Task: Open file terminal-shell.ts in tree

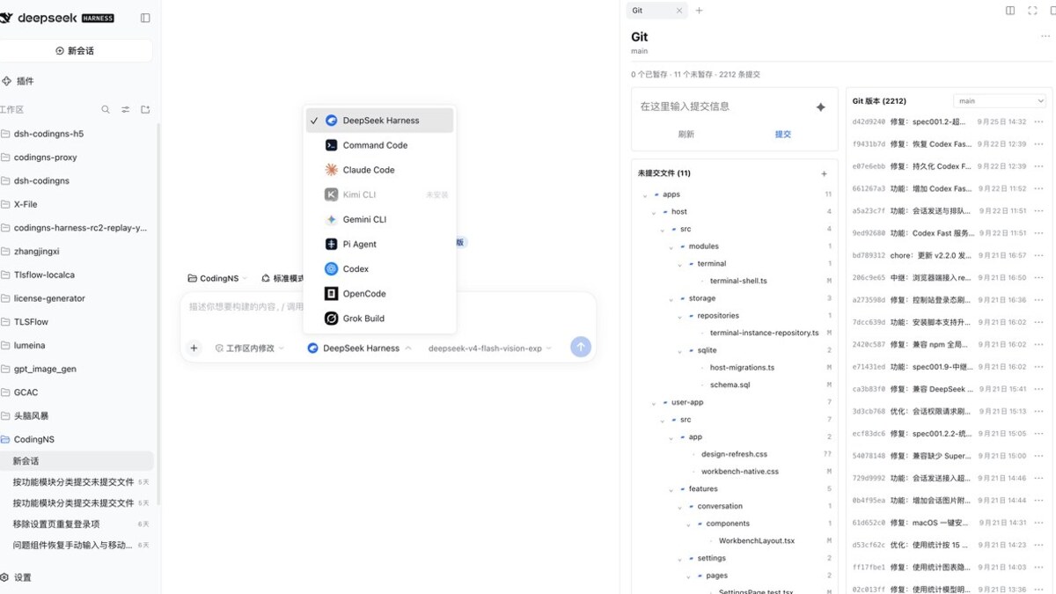Action: 738,282
